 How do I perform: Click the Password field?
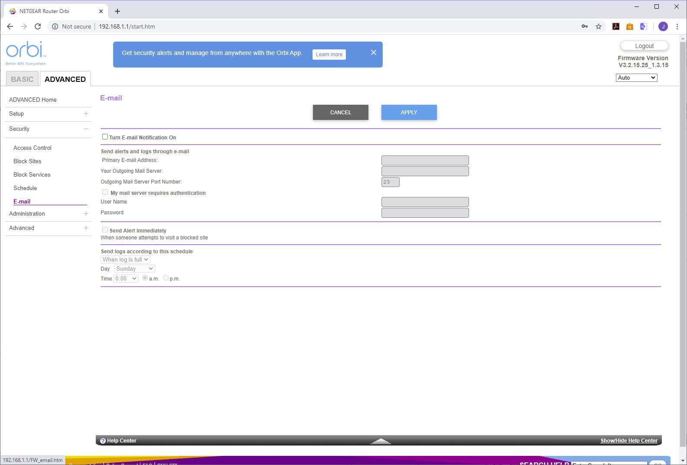(x=425, y=213)
